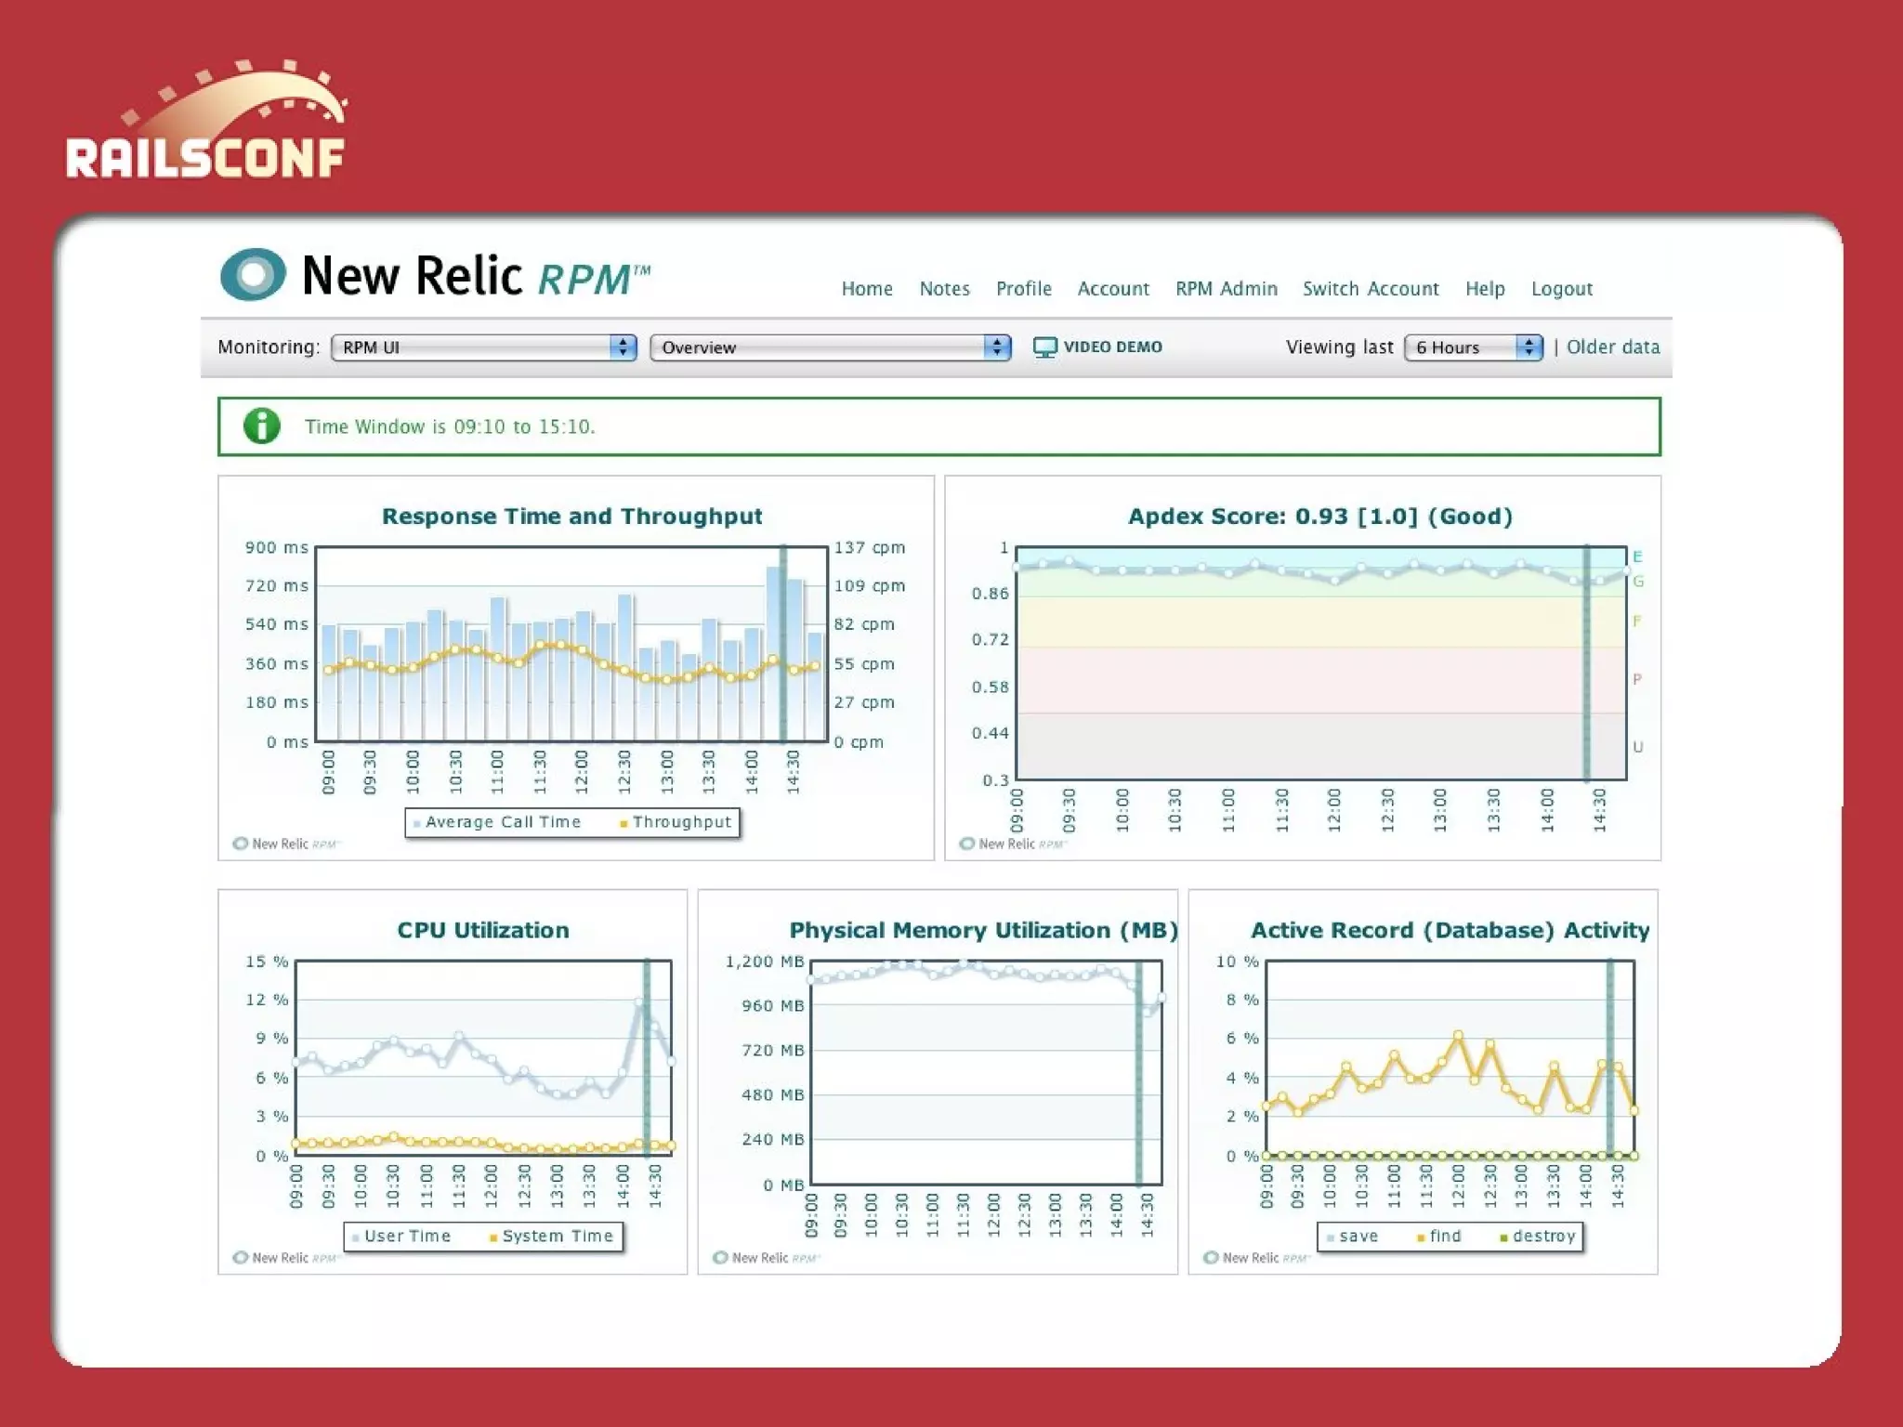Toggle System Time legend in CPU chart

click(x=551, y=1237)
